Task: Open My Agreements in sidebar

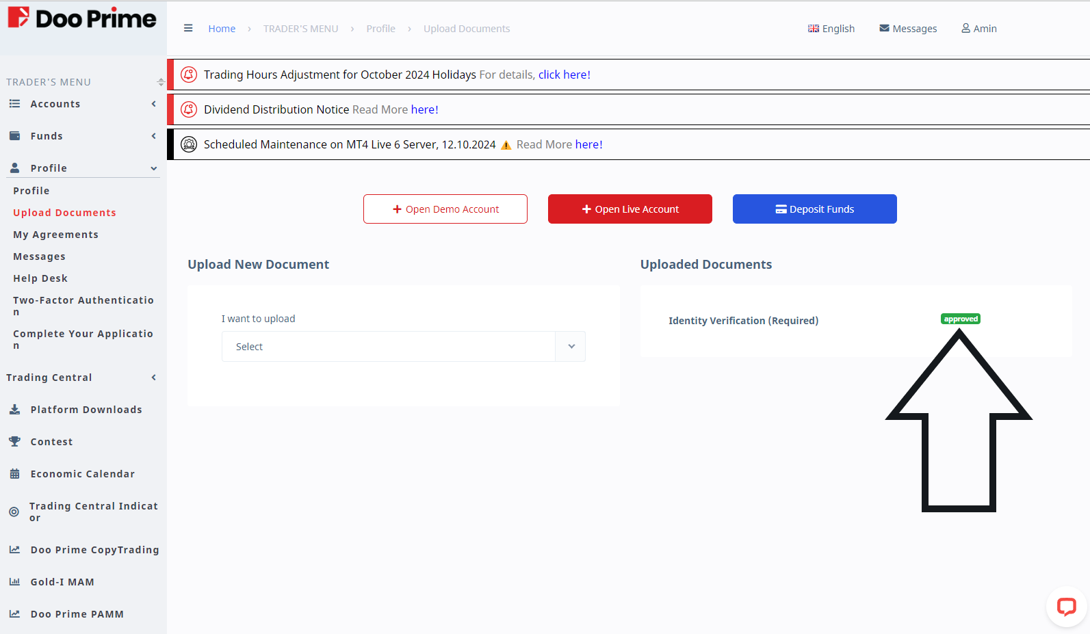Action: coord(55,235)
